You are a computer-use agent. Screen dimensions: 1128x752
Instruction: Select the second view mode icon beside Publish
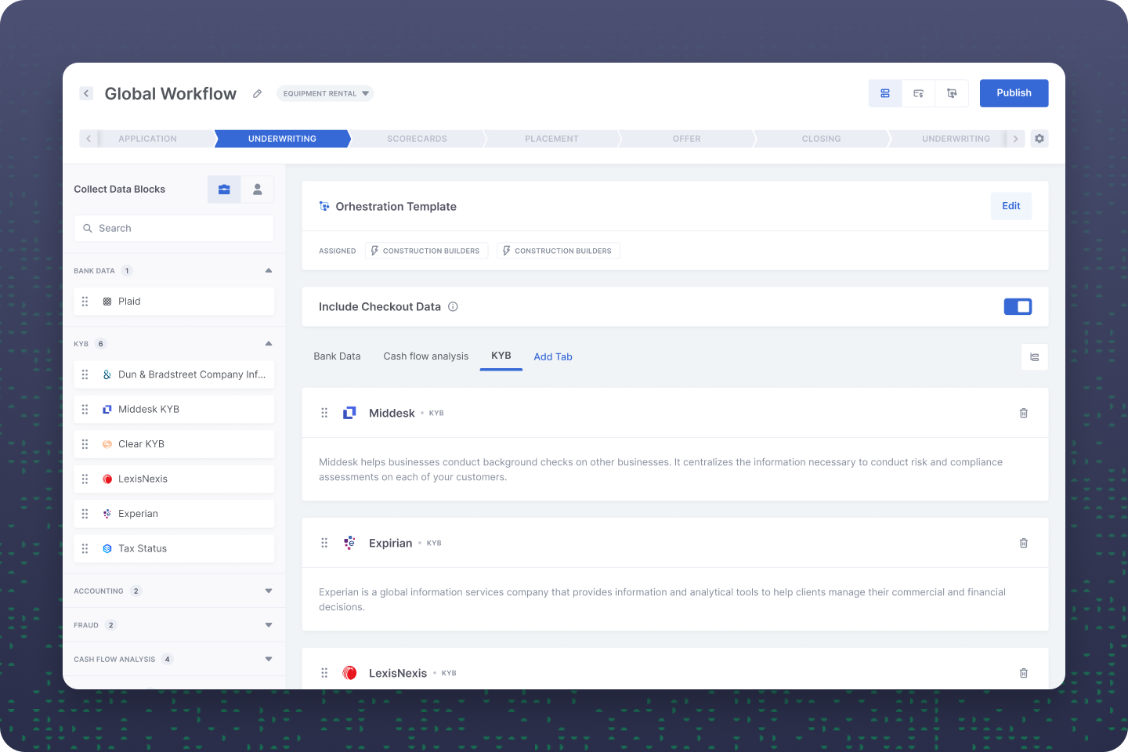click(918, 93)
